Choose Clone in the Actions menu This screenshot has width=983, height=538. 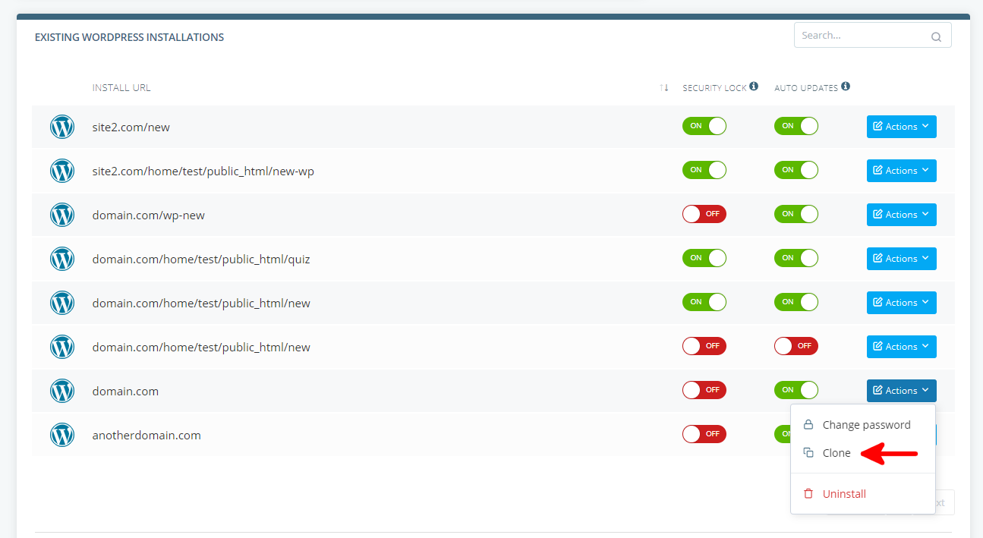coord(836,453)
